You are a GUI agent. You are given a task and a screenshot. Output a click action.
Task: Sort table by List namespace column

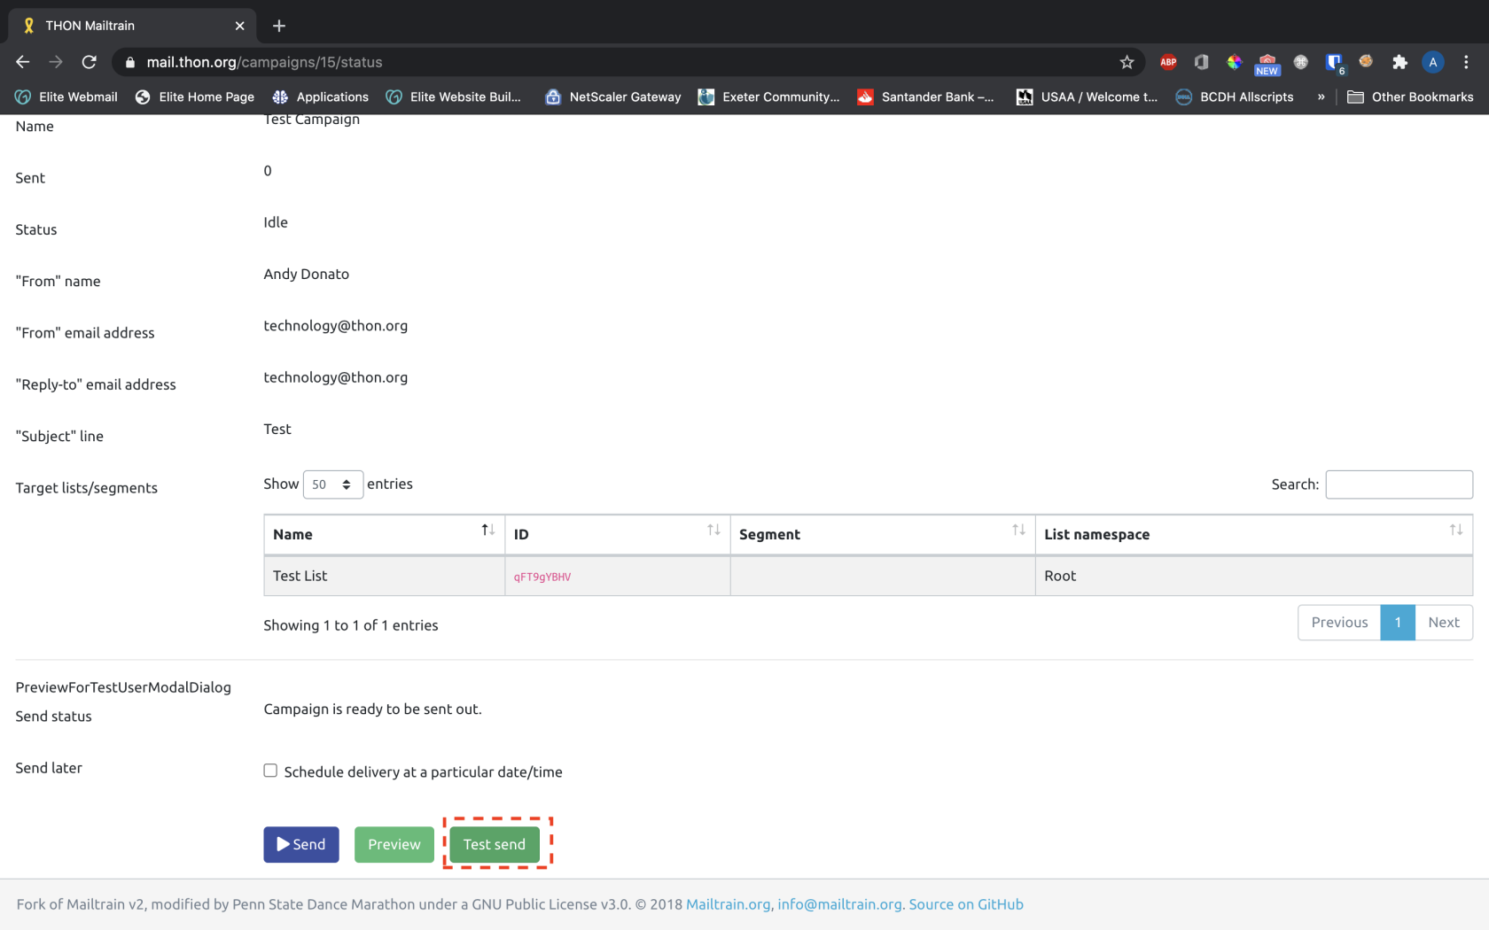coord(1253,534)
